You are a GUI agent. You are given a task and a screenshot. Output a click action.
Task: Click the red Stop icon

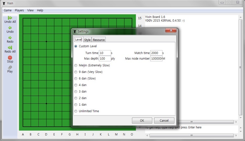coord(10,58)
